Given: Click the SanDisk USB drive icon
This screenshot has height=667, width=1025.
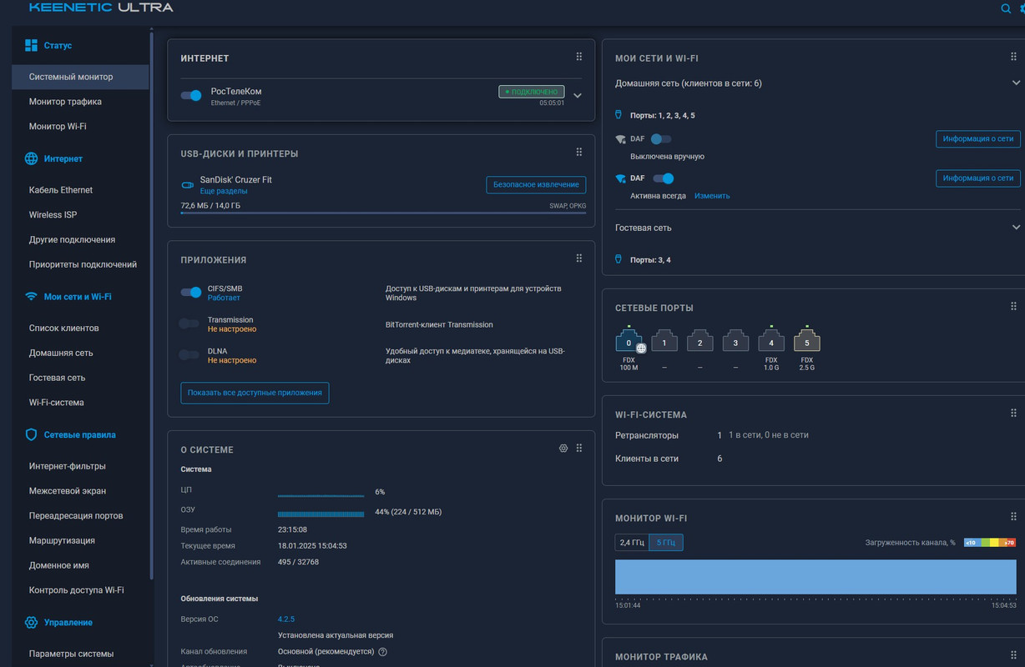Looking at the screenshot, I should pyautogui.click(x=188, y=184).
